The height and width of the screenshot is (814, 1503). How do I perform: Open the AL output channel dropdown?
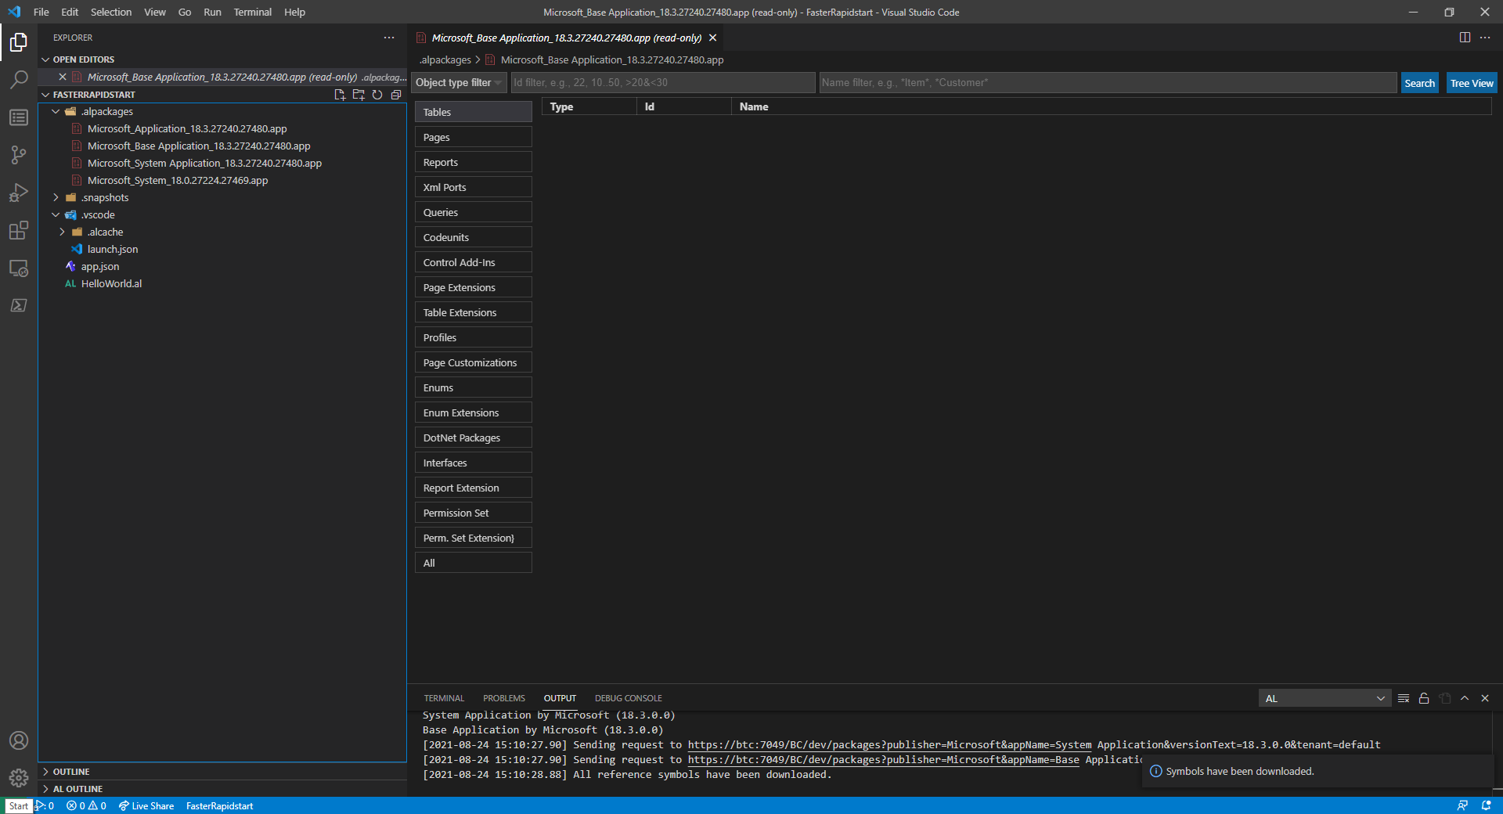pos(1324,698)
